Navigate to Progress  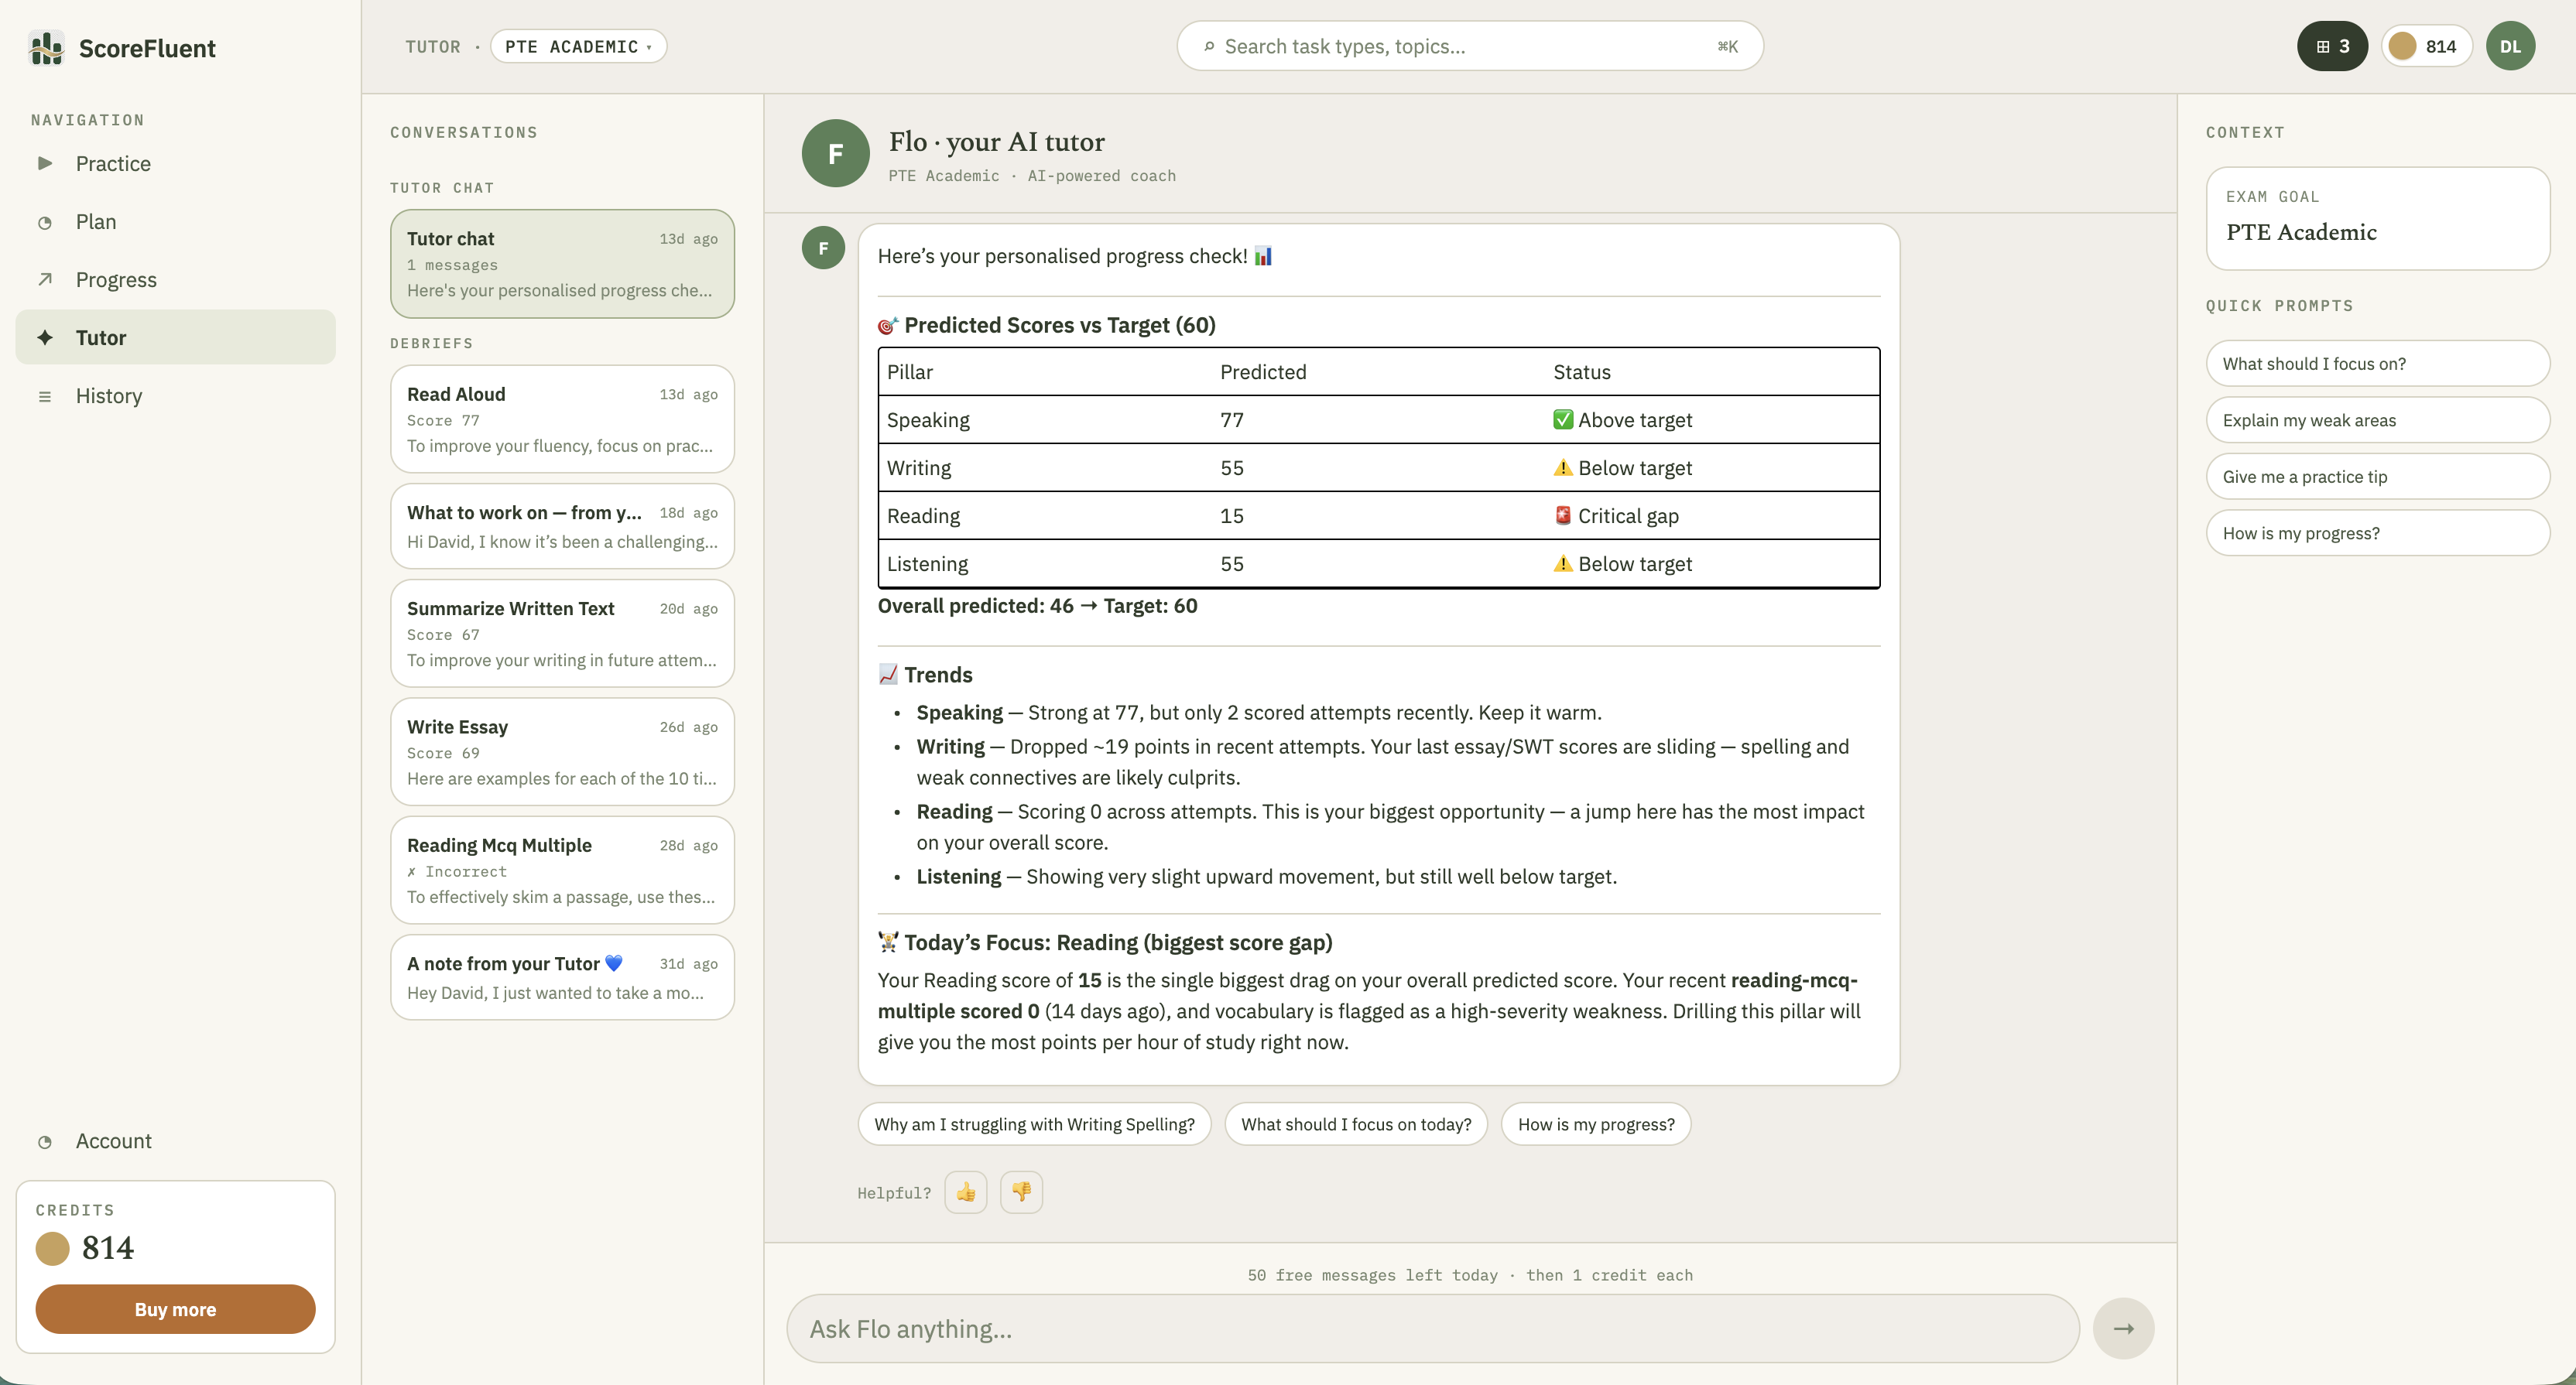pos(175,280)
